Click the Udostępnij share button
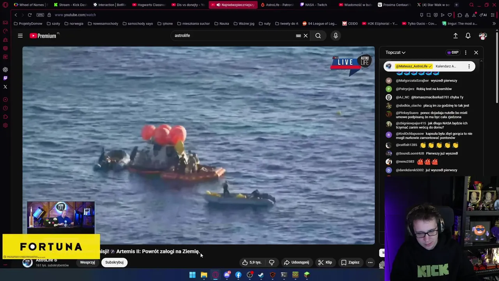 296,262
